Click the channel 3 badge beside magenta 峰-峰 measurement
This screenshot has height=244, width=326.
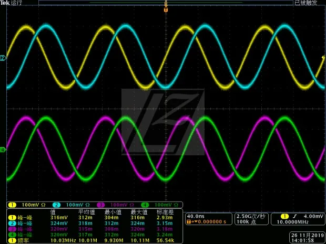[12, 229]
